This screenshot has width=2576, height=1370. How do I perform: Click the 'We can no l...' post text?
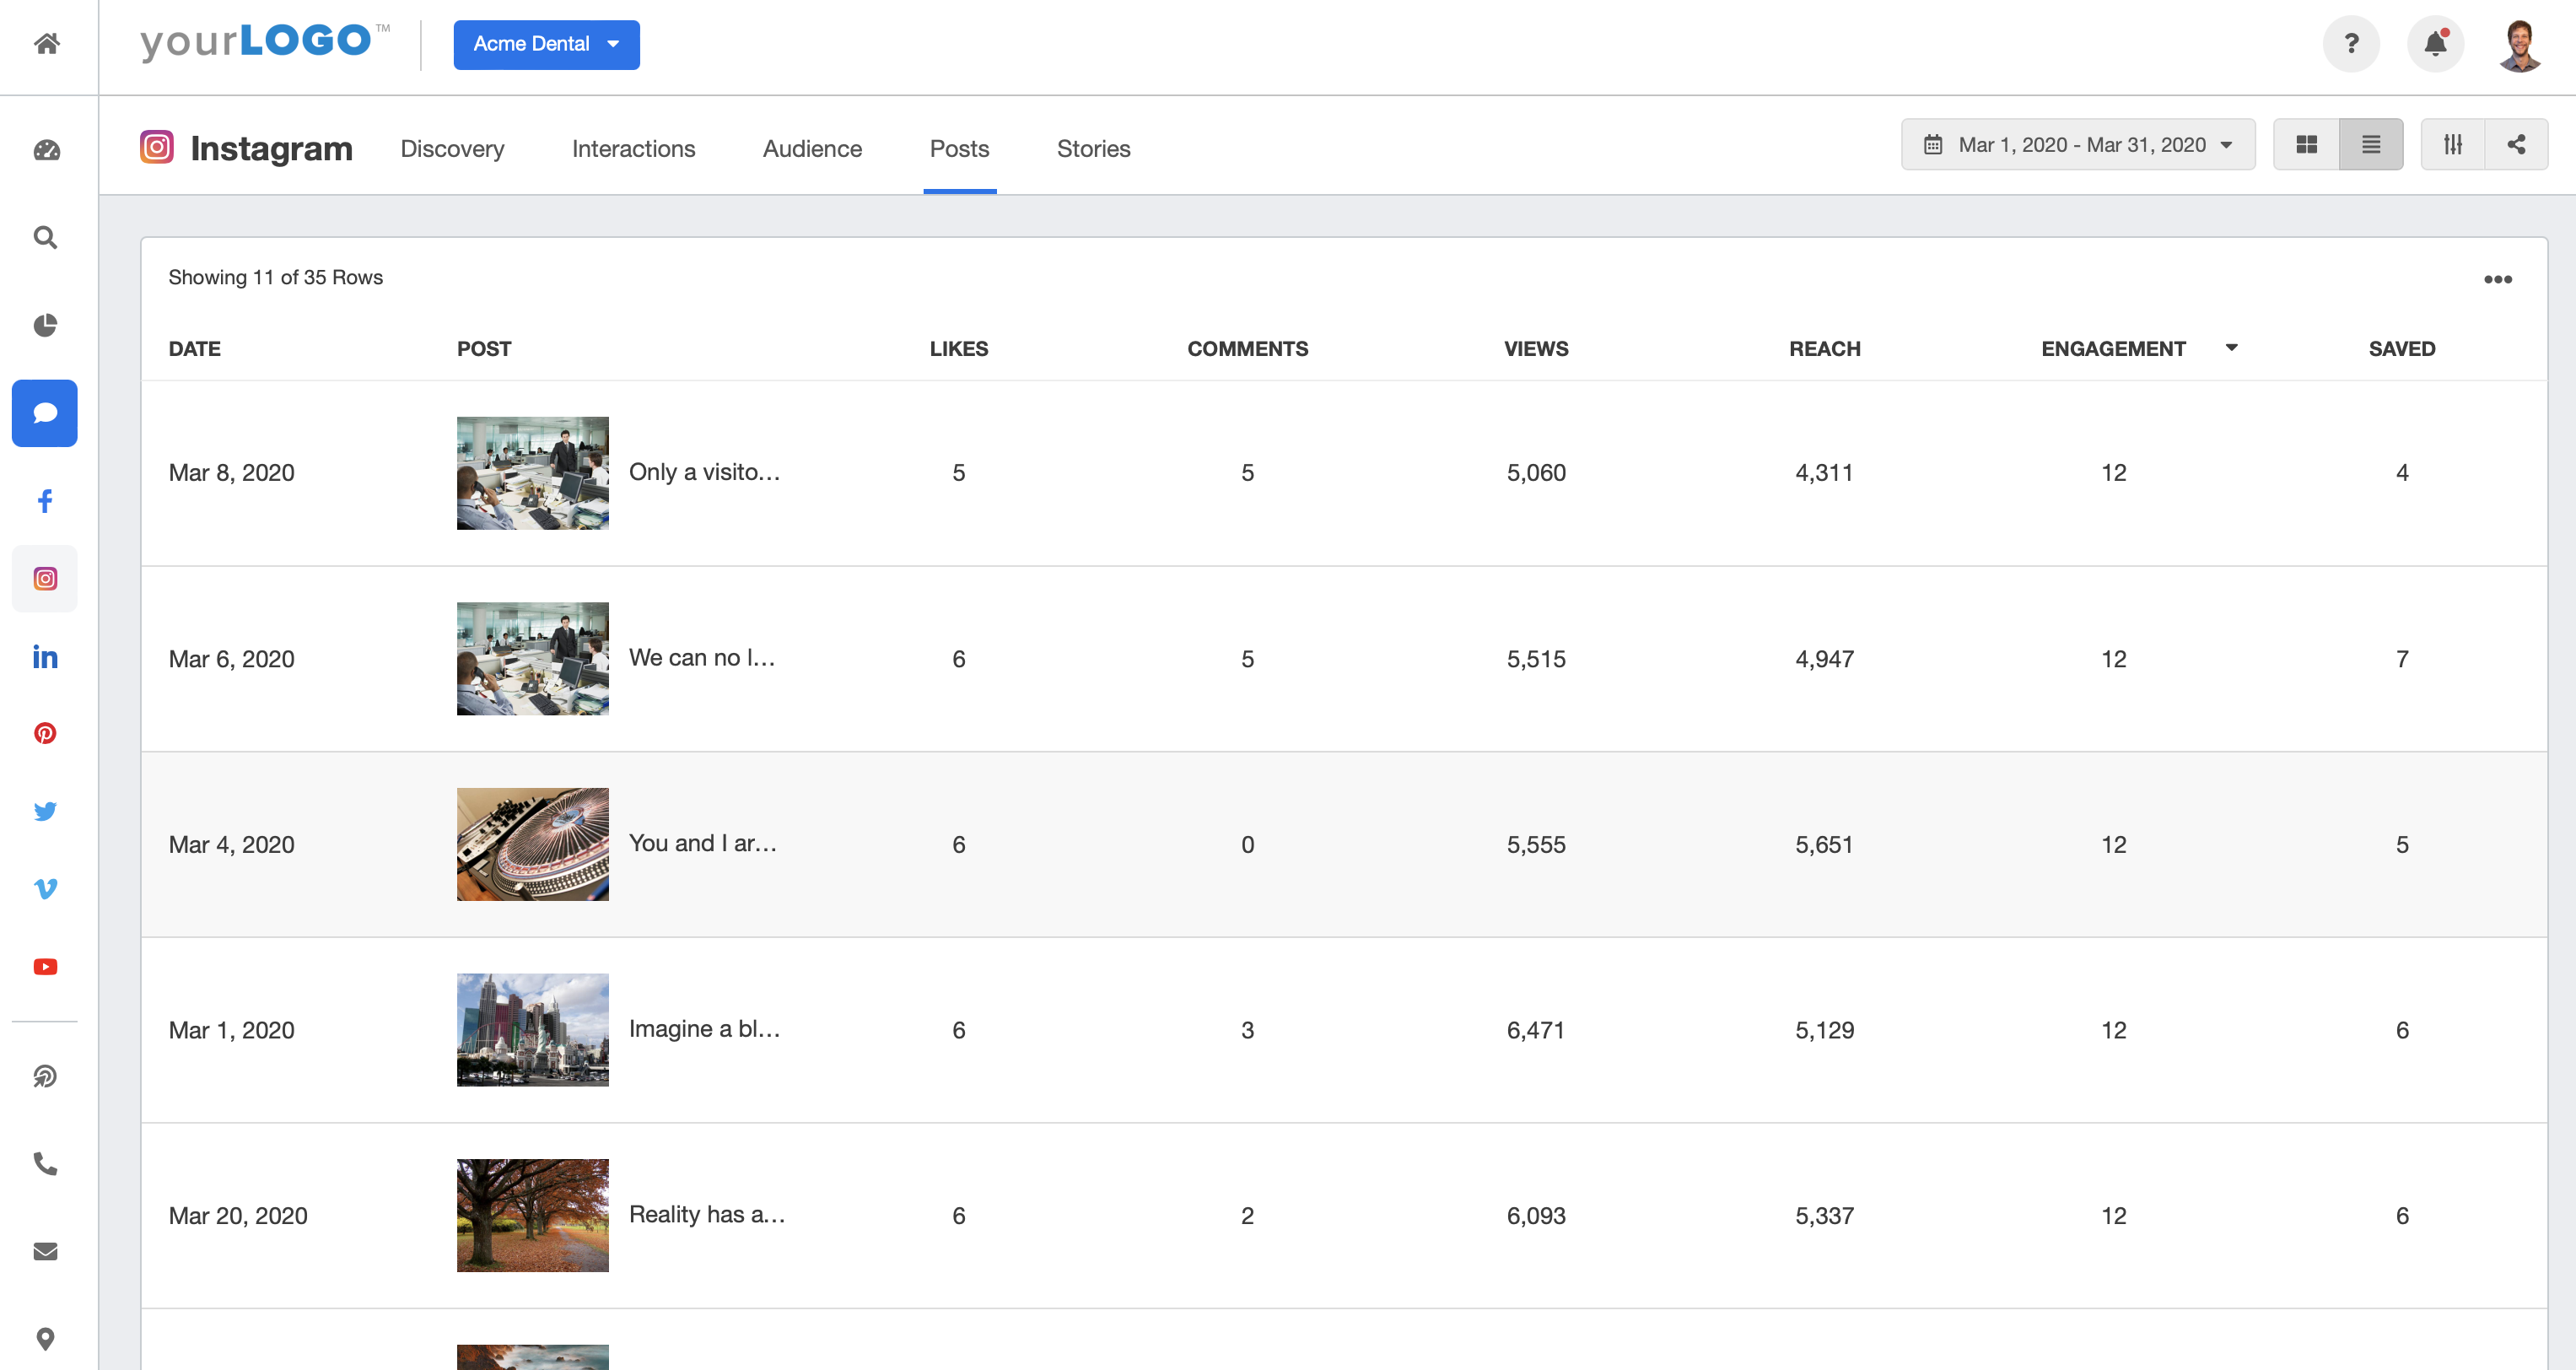703,658
